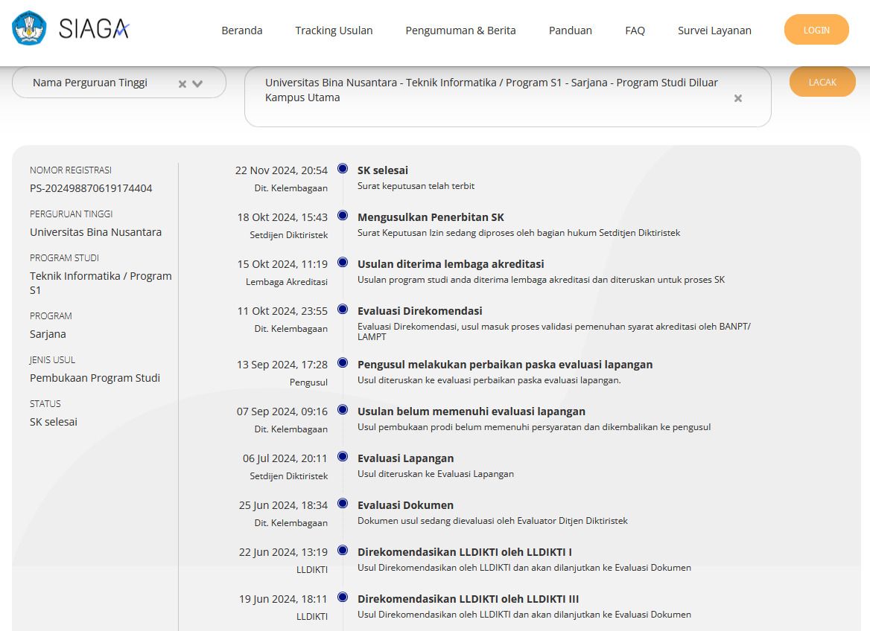Expand the Nama Perguruan Tinggi dropdown arrow
The width and height of the screenshot is (870, 631).
(197, 84)
